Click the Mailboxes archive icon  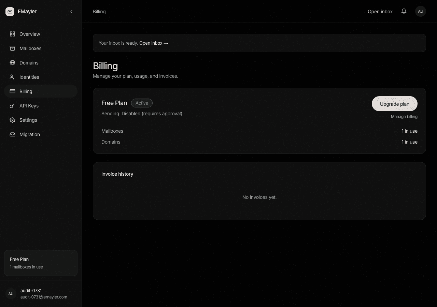click(x=12, y=48)
